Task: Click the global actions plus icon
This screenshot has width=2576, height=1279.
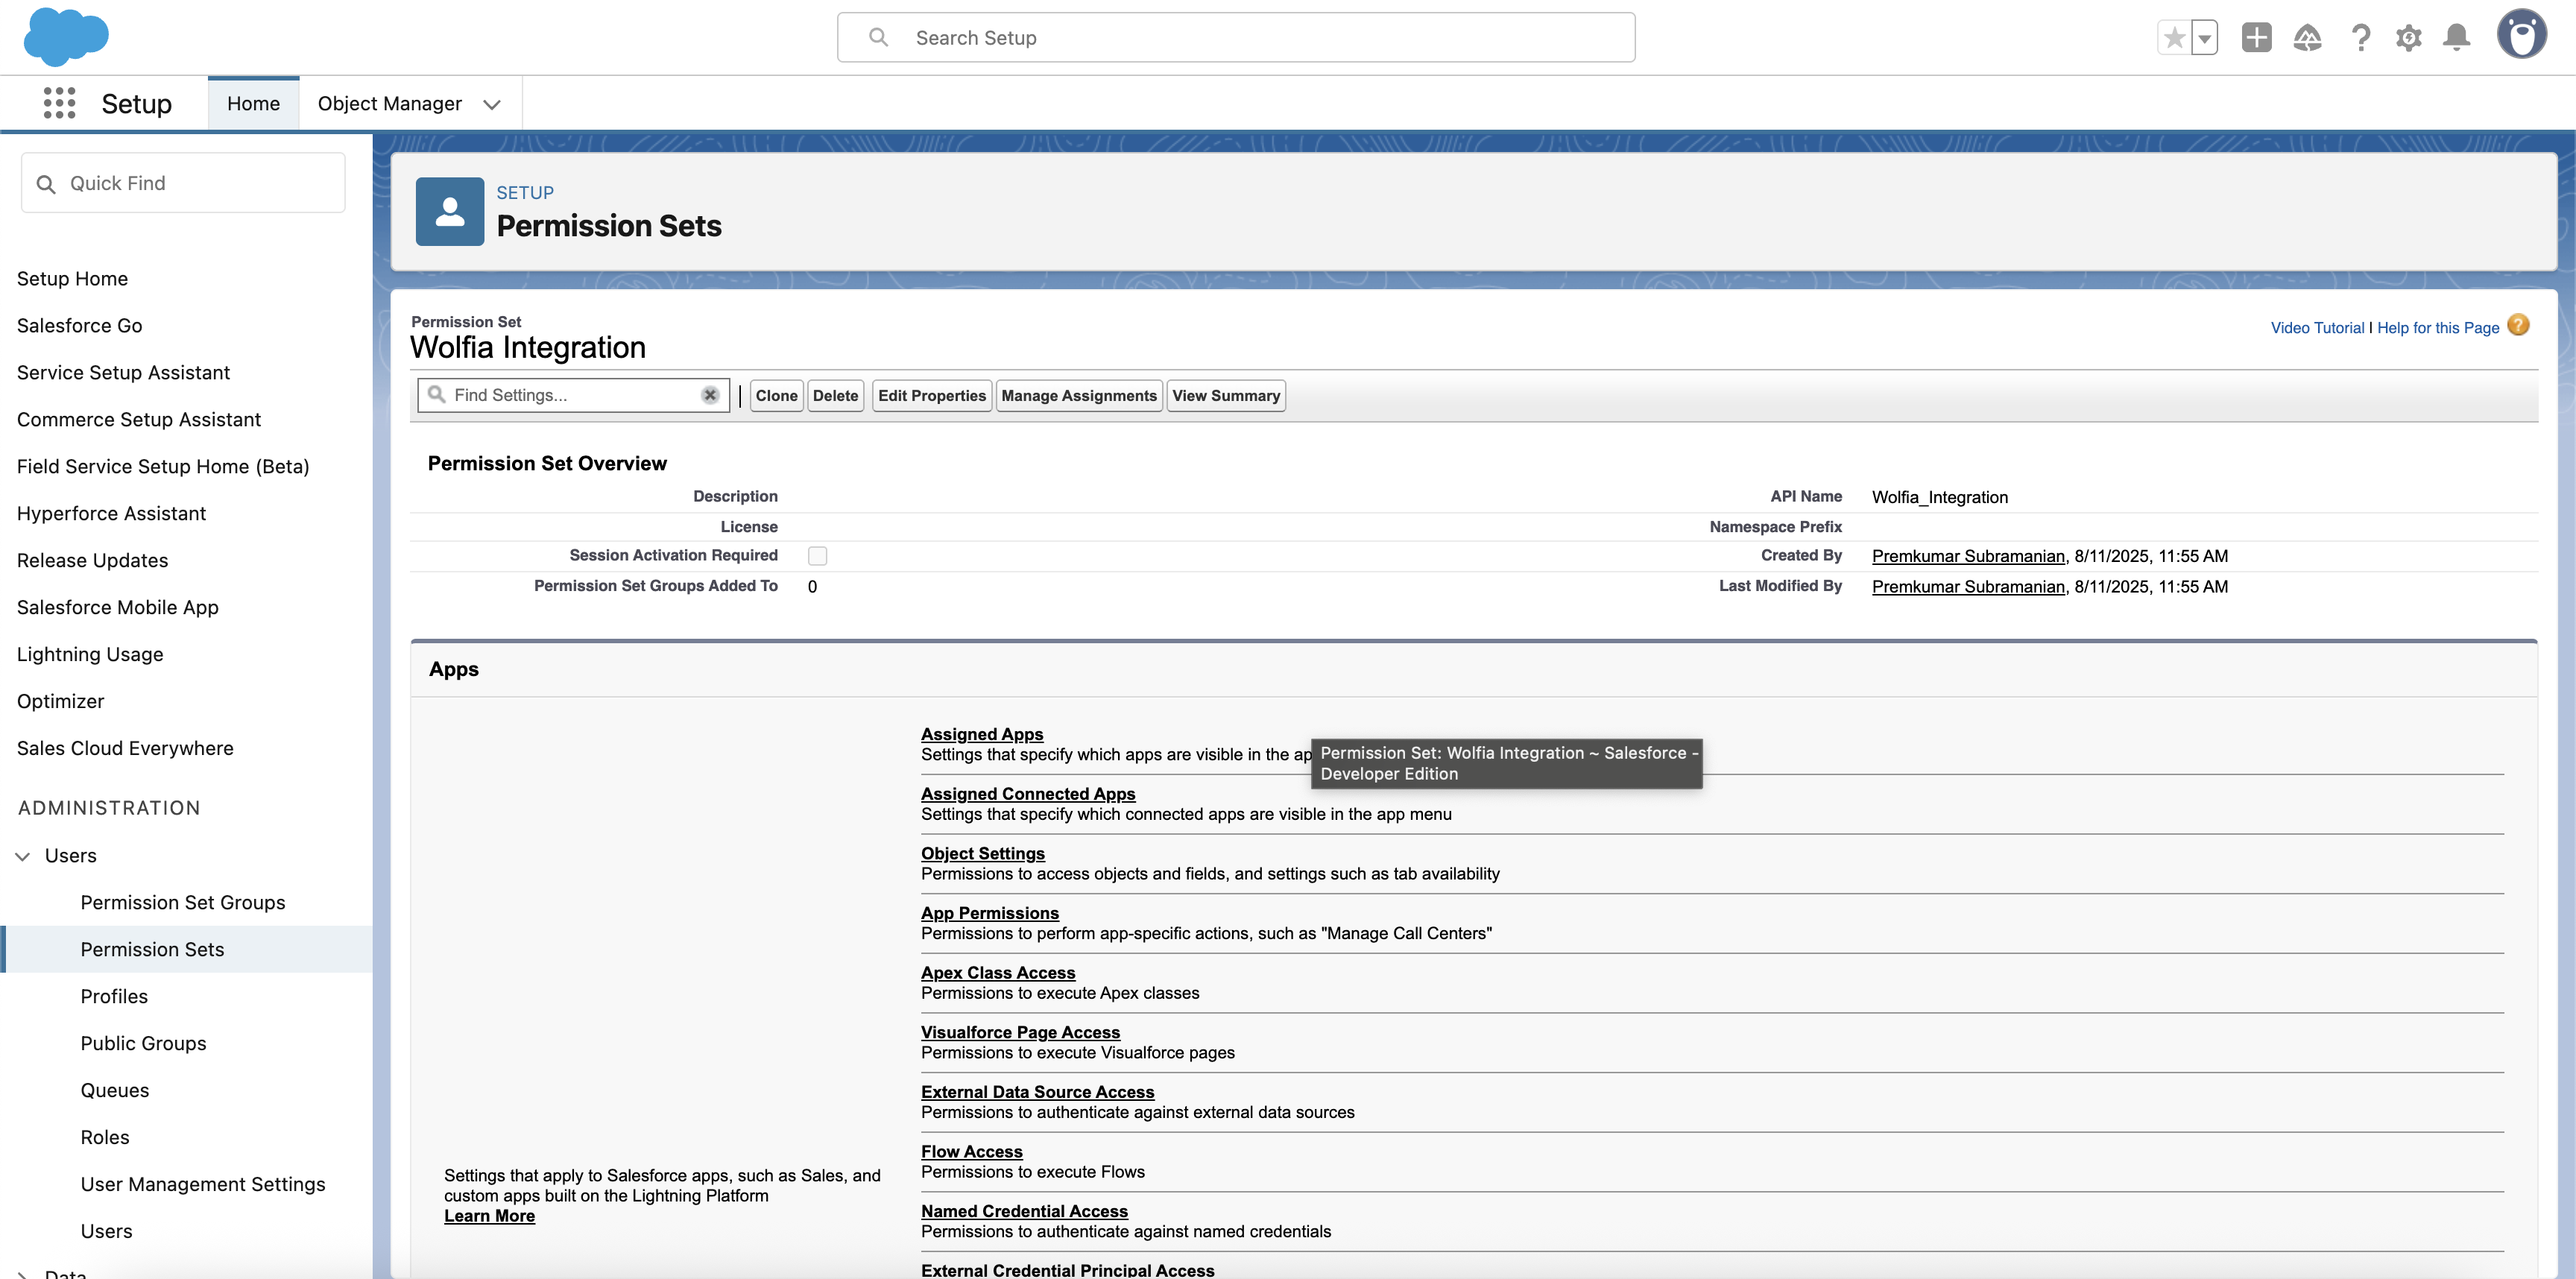Action: [x=2257, y=37]
